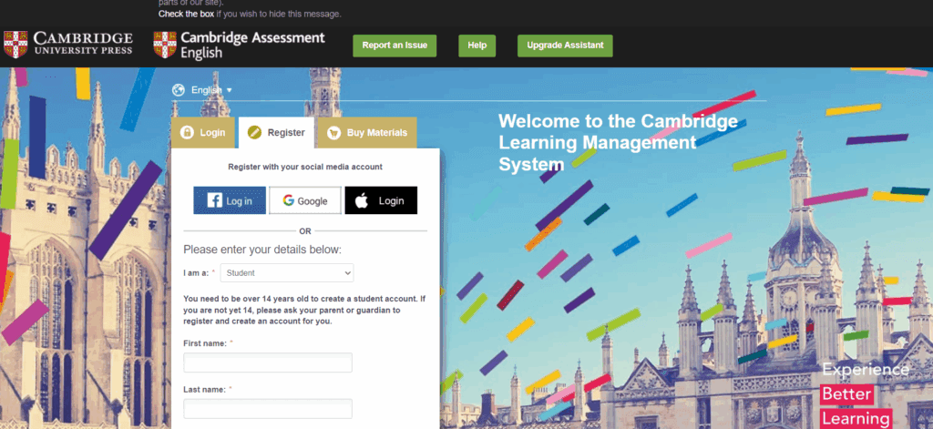Register with Facebook Log in button
The image size is (933, 429).
230,200
